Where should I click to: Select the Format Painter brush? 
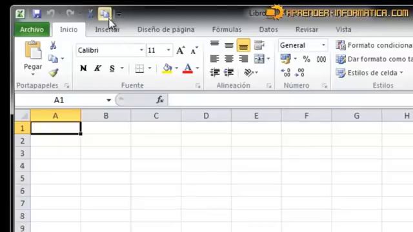coord(54,72)
